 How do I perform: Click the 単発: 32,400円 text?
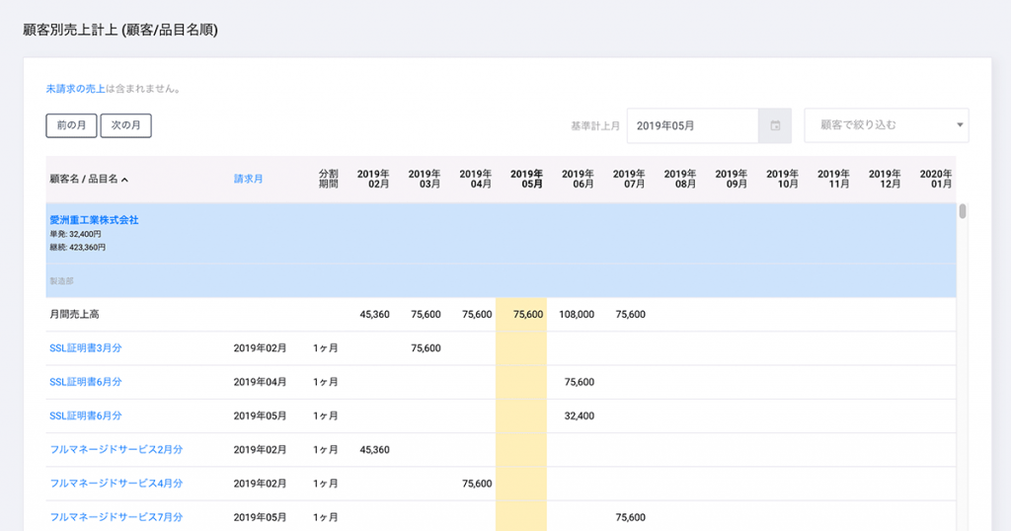point(75,235)
